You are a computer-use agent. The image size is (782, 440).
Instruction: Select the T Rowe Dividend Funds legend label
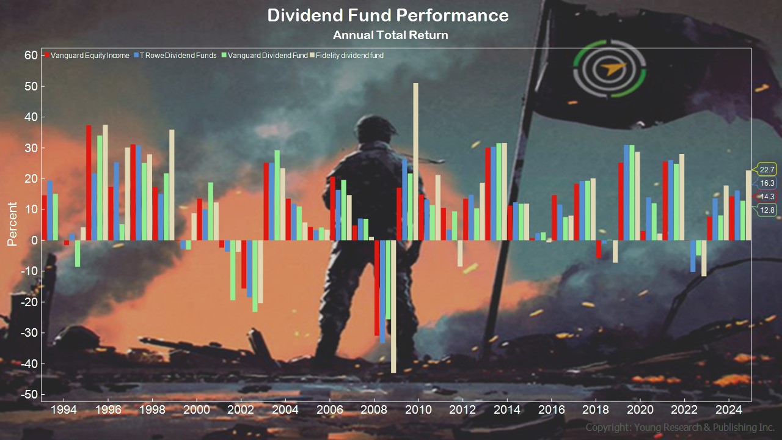point(178,56)
